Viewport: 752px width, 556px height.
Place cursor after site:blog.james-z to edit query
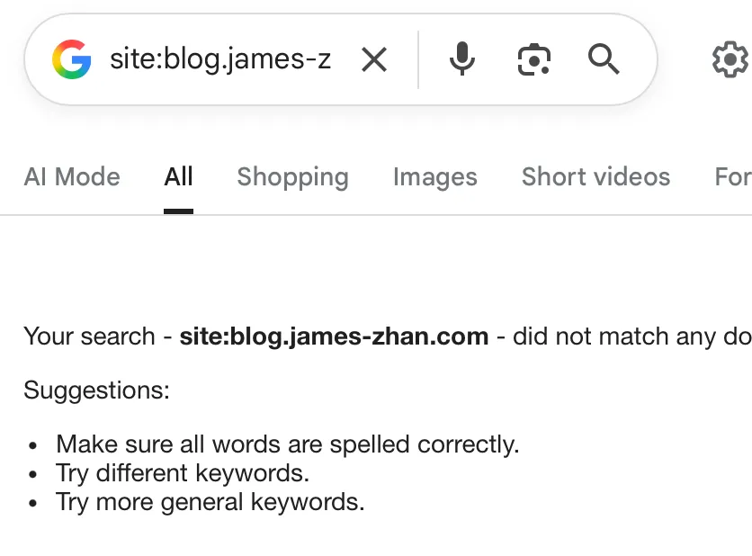point(333,59)
